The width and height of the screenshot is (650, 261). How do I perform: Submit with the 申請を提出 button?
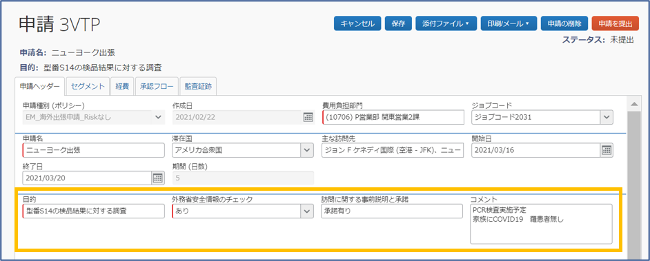[615, 23]
